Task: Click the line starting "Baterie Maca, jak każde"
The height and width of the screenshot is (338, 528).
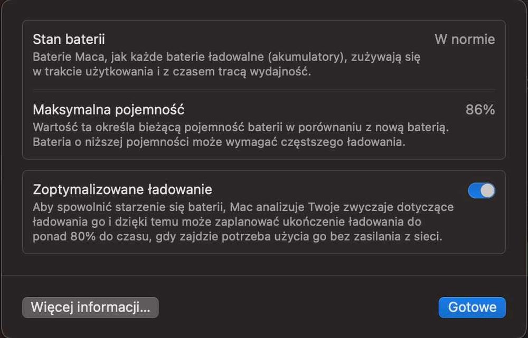Action: tap(226, 56)
